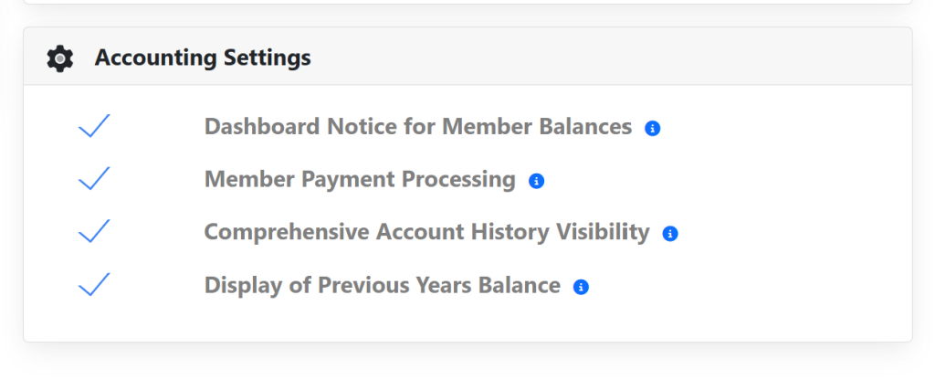Select the Dashboard Notice for Member Balances label
Image resolution: width=935 pixels, height=390 pixels.
coord(417,127)
